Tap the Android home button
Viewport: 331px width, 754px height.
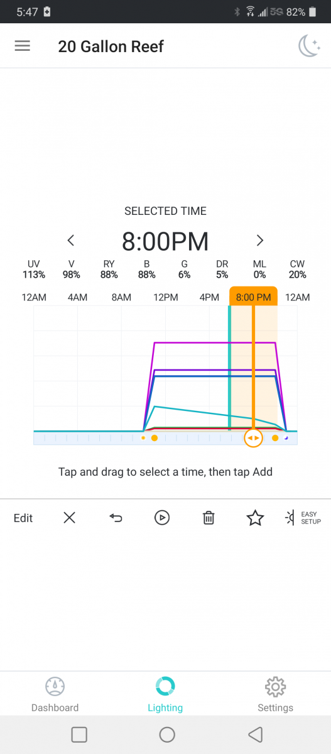pyautogui.click(x=167, y=734)
